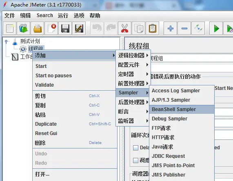
Task: Select Debug Sampler
Action: (182, 119)
